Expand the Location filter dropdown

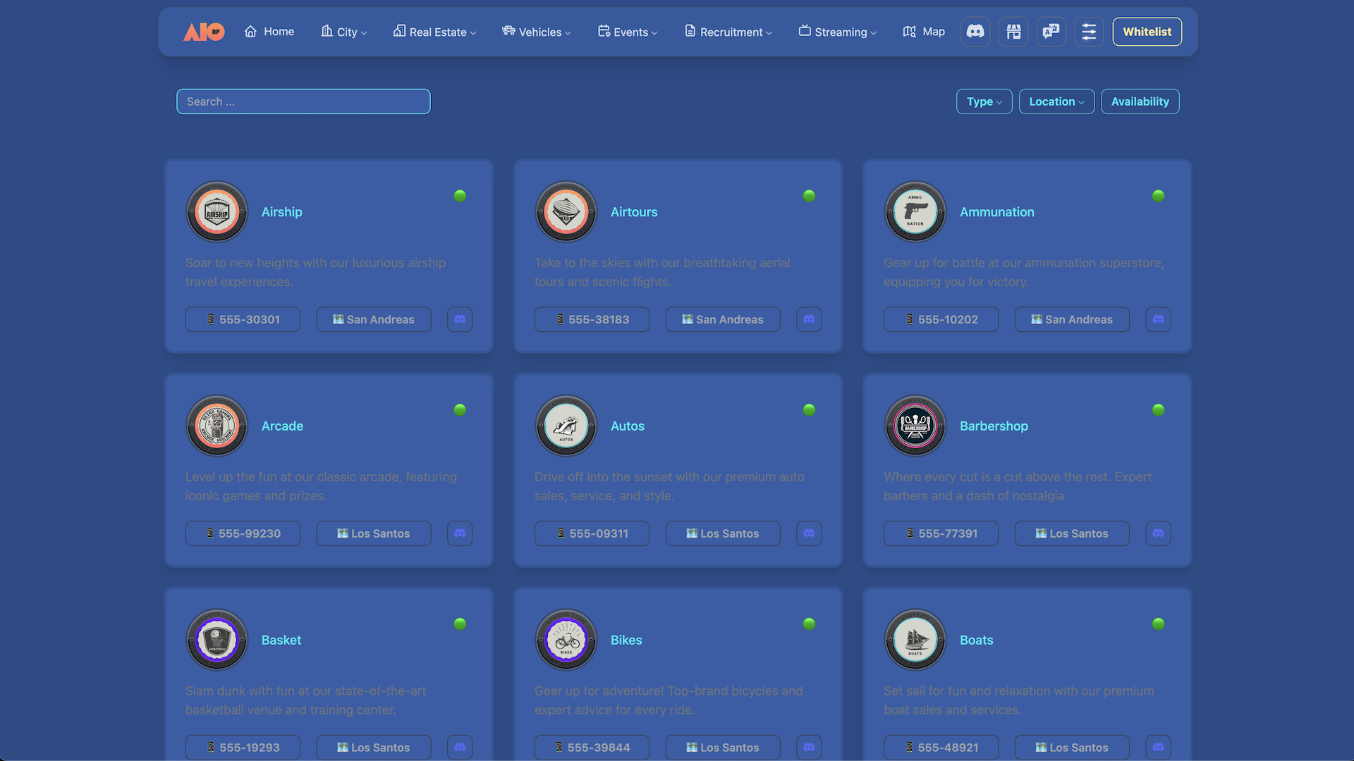click(x=1056, y=101)
